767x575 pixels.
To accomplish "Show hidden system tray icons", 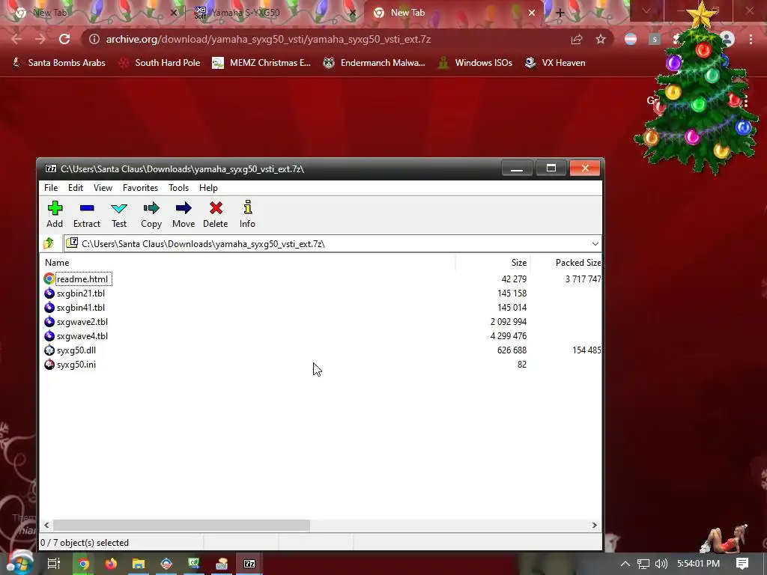I will [625, 564].
